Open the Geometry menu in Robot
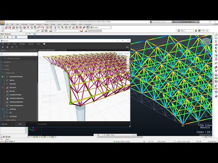Image resolution: width=218 pixels, height=163 pixels. click(x=24, y=24)
